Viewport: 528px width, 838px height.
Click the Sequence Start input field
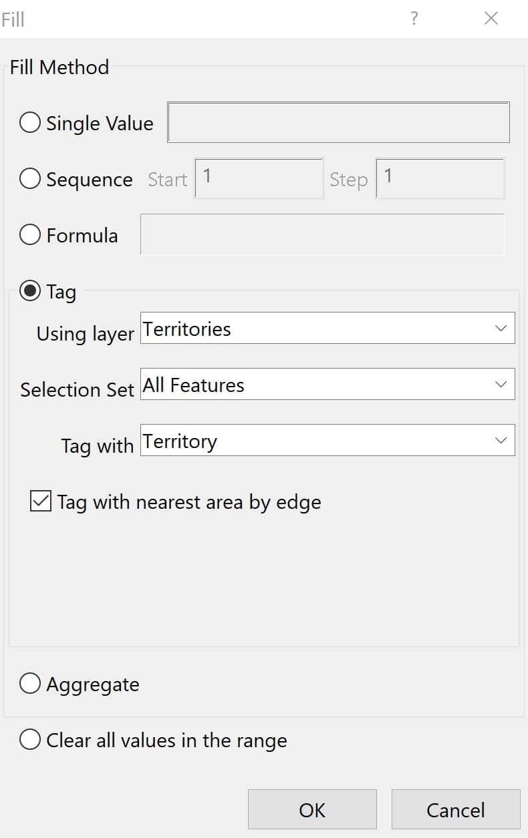259,178
